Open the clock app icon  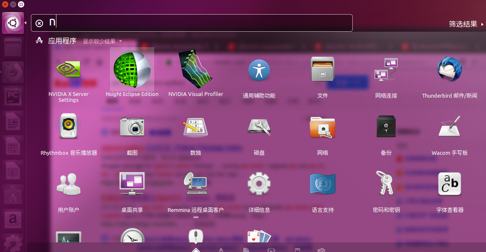point(132,236)
